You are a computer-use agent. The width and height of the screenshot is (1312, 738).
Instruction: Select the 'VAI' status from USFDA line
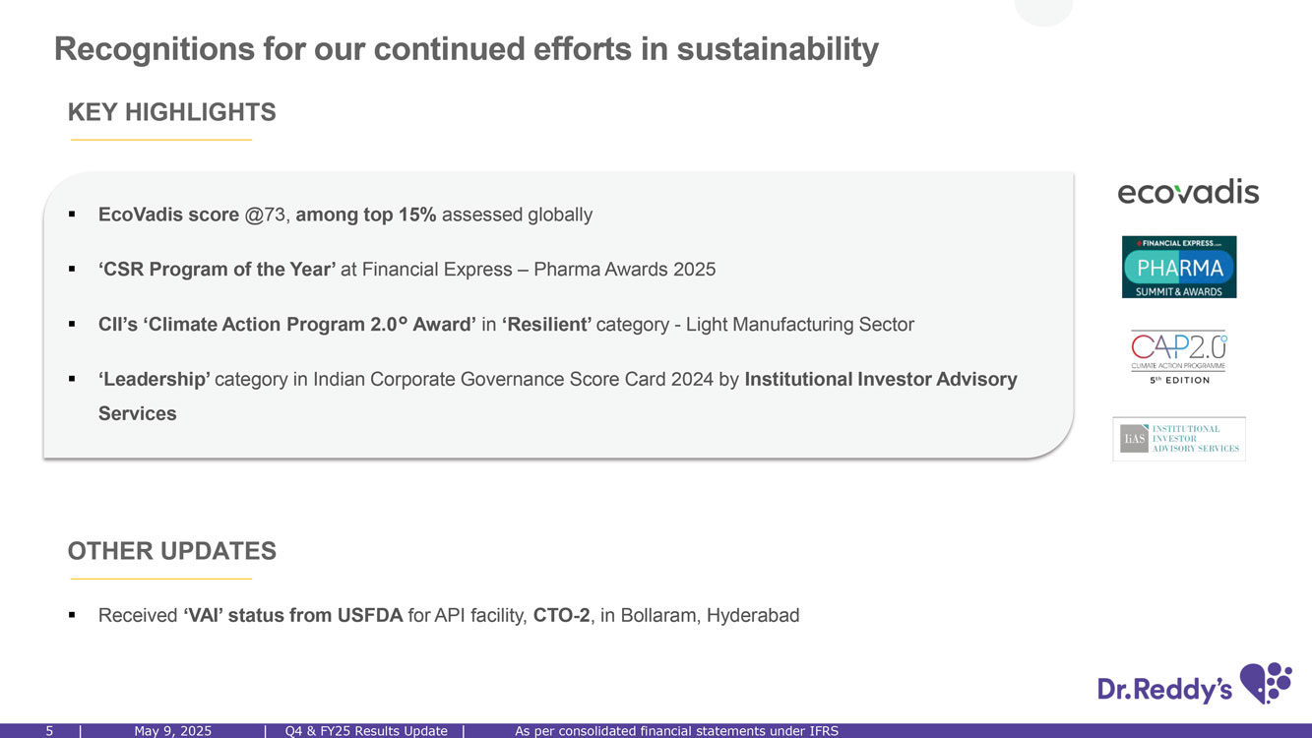pyautogui.click(x=448, y=616)
